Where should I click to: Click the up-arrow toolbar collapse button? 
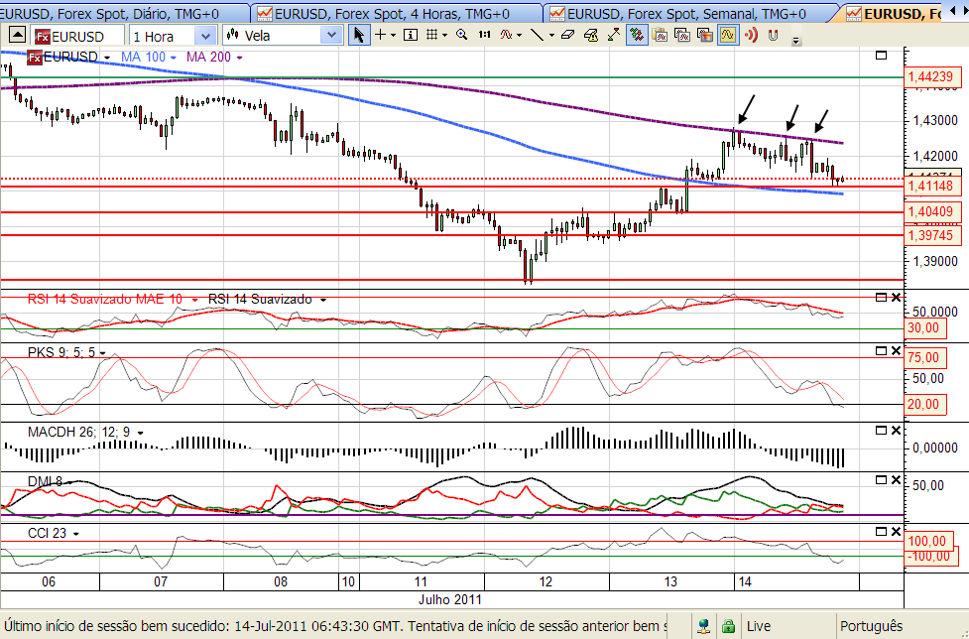[x=17, y=36]
